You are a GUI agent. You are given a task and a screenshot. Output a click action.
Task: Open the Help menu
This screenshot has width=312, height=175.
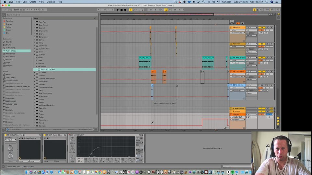(x=60, y=2)
